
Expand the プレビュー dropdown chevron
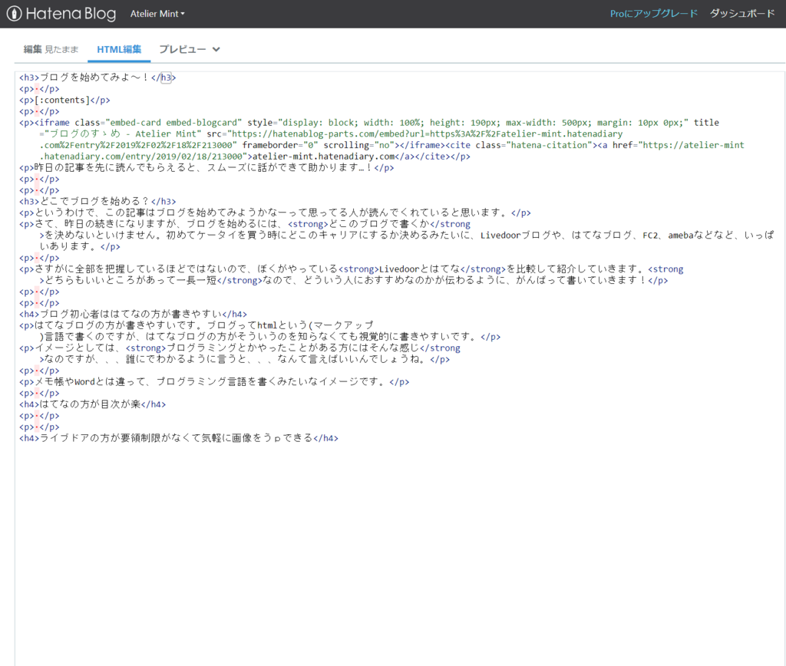216,49
